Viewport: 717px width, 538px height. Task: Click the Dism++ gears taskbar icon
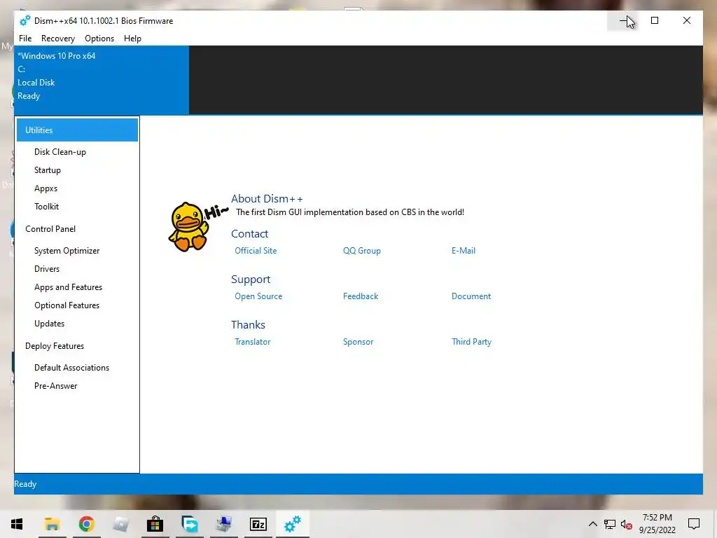coord(293,524)
